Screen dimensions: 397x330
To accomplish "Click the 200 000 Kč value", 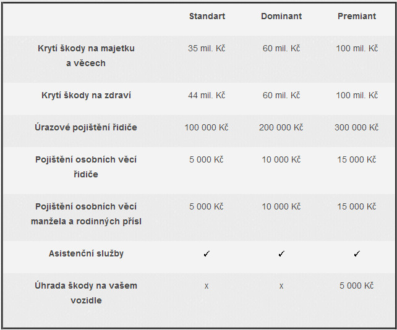I will 281,127.
